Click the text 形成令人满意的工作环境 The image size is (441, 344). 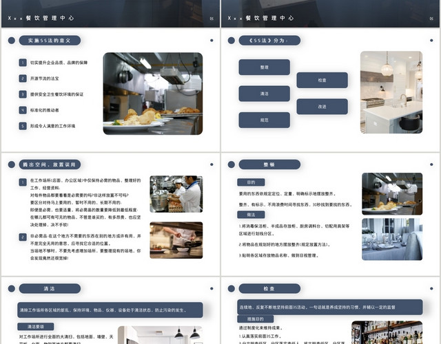coord(52,126)
